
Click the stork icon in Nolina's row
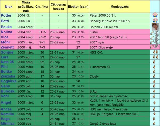point(154,33)
